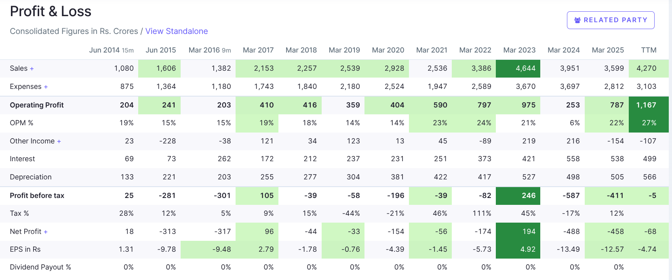The image size is (672, 280).
Task: Click the Profit & Loss heading
Action: point(51,11)
